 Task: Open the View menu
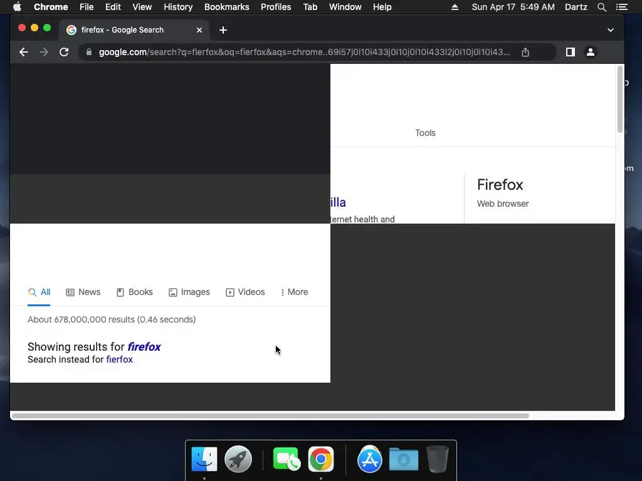(142, 7)
